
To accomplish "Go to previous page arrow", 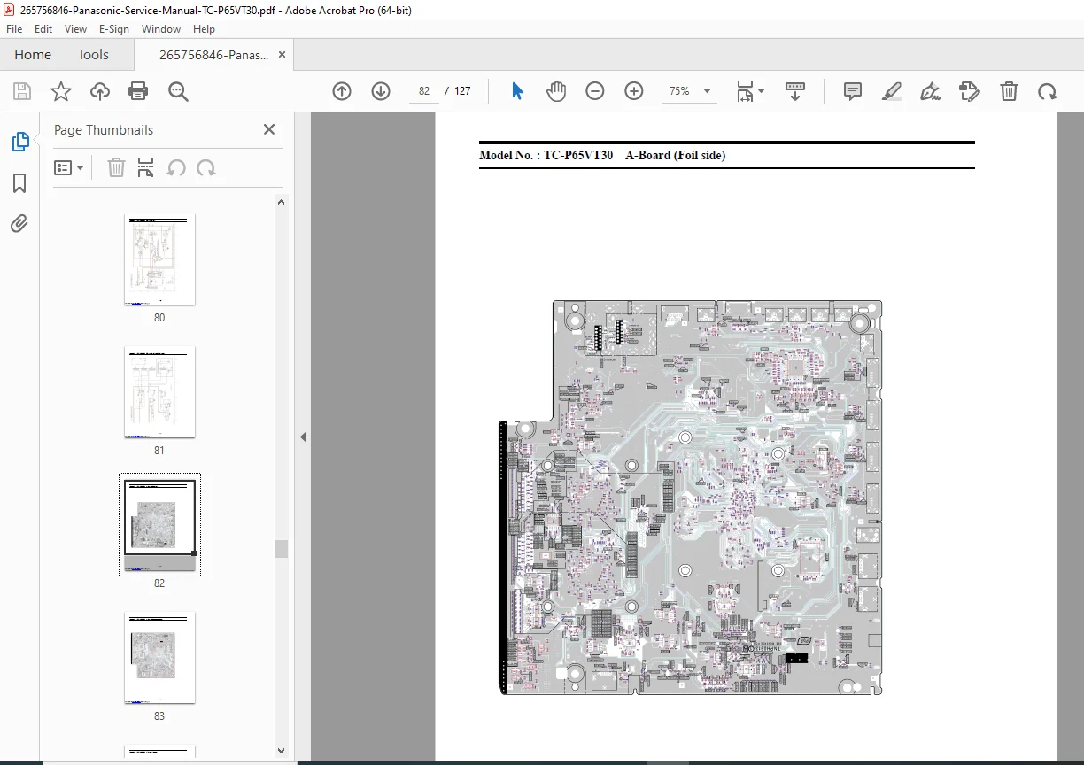I will (342, 91).
